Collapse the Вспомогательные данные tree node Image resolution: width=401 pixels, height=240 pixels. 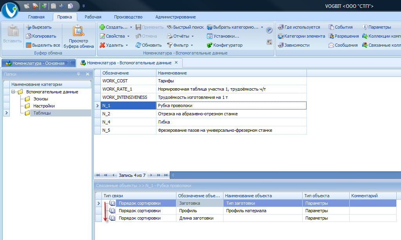click(13, 92)
